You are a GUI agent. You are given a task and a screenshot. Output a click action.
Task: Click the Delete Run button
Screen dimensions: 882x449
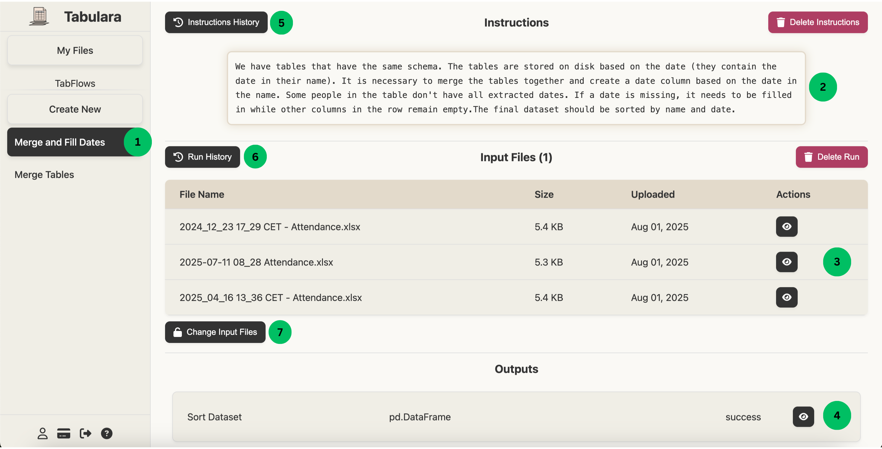pyautogui.click(x=832, y=157)
